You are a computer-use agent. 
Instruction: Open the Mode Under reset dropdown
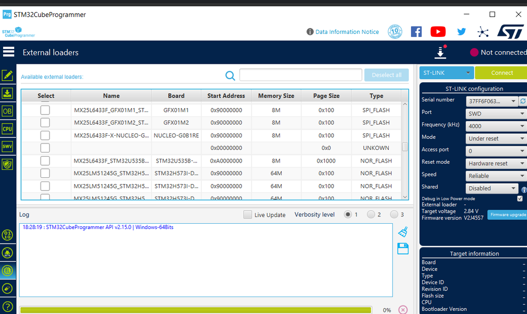click(496, 138)
